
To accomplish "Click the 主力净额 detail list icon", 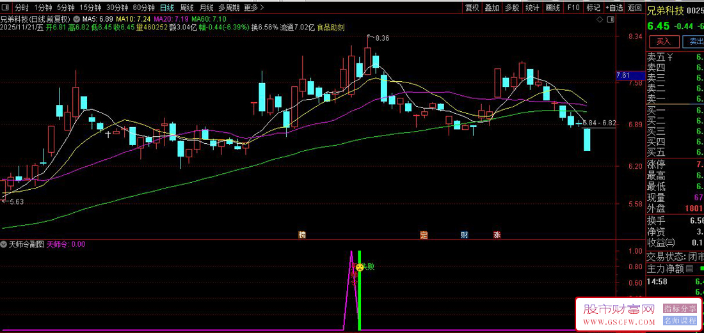I will tap(689, 269).
